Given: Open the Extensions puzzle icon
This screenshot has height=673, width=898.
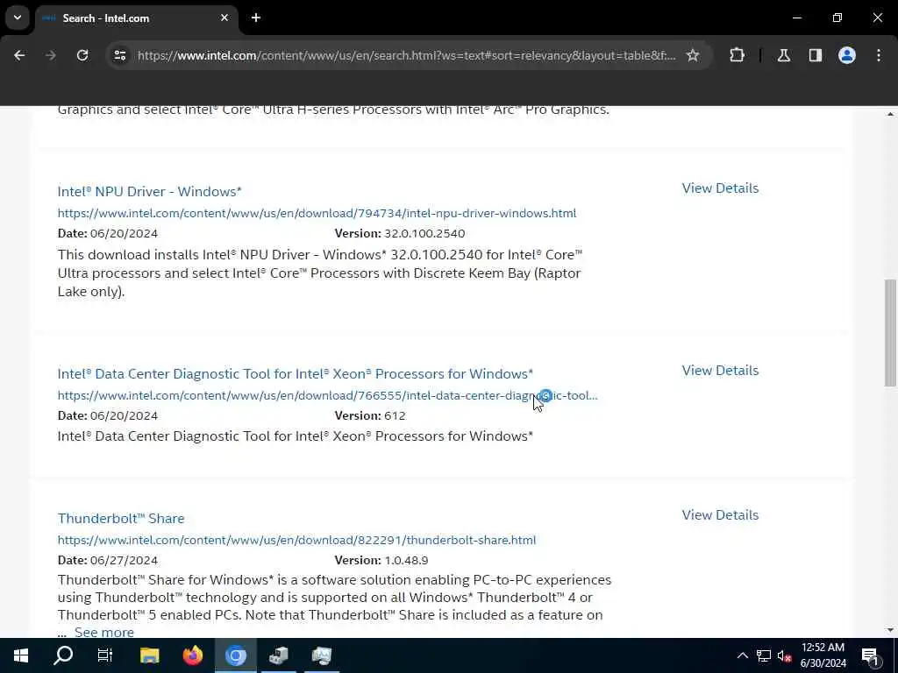Looking at the screenshot, I should click(737, 55).
